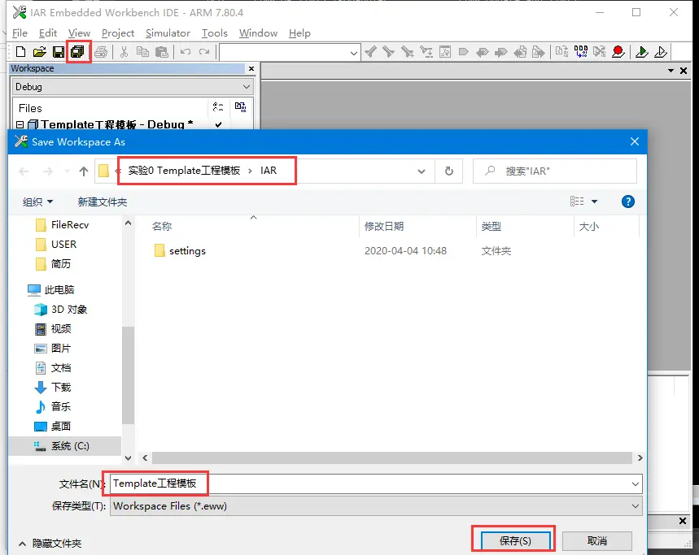Expand the address path history dropdown
699x555 pixels.
click(422, 171)
